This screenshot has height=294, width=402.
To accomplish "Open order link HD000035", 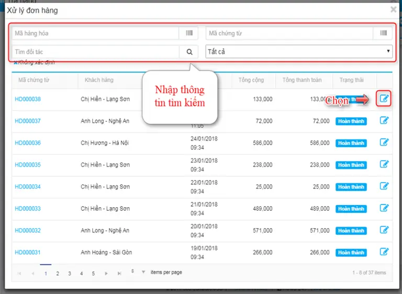I will click(x=28, y=165).
